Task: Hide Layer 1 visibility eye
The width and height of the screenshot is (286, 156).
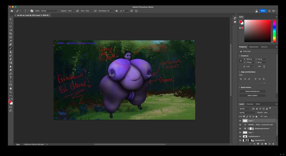Action: [x=240, y=132]
